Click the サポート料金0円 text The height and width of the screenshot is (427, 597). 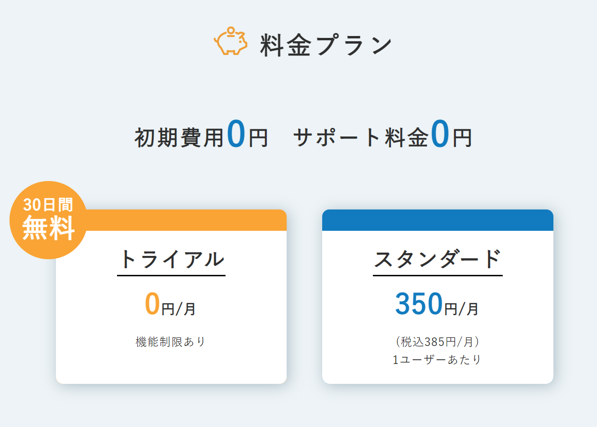382,137
